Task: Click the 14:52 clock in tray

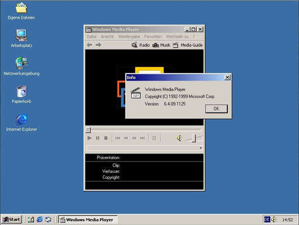Action: click(x=288, y=220)
